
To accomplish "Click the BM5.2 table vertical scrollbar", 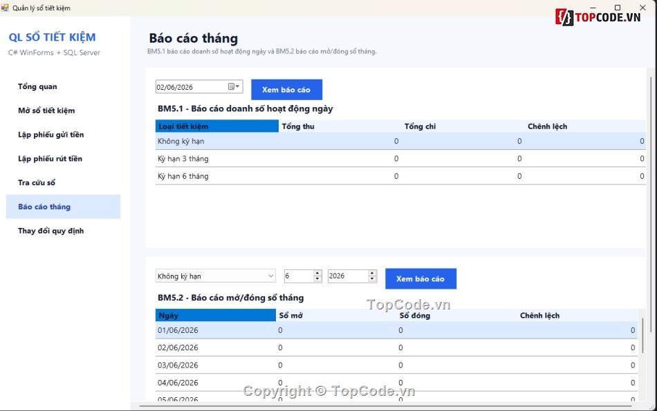I will pyautogui.click(x=642, y=335).
